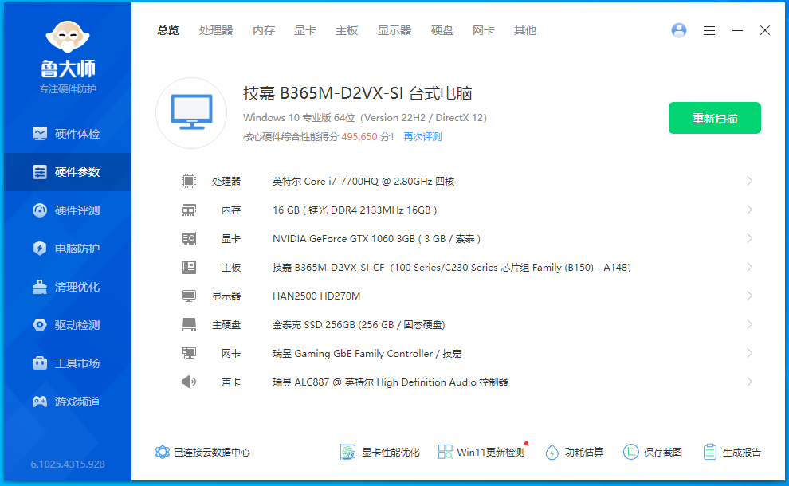Viewport: 789px width, 486px height.
Task: Open 电脑防护 shield section
Action: [x=67, y=249]
